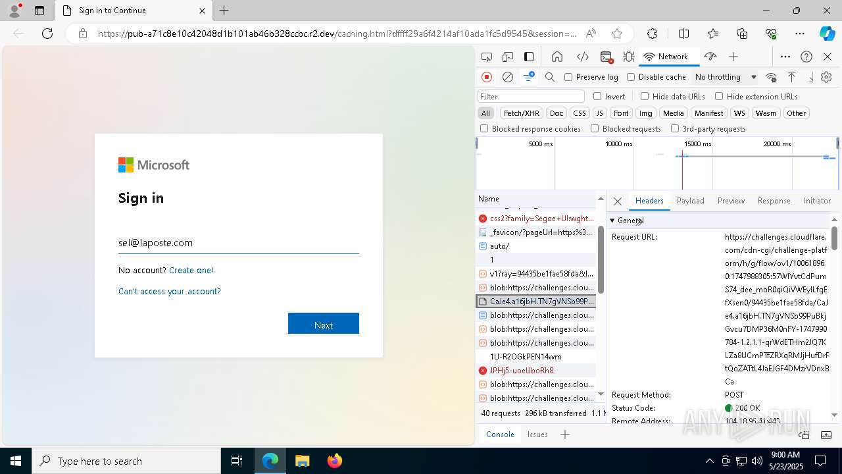Open the DevTools customize menu (three dots)
Screen dimensions: 842x474
pyautogui.click(x=785, y=57)
